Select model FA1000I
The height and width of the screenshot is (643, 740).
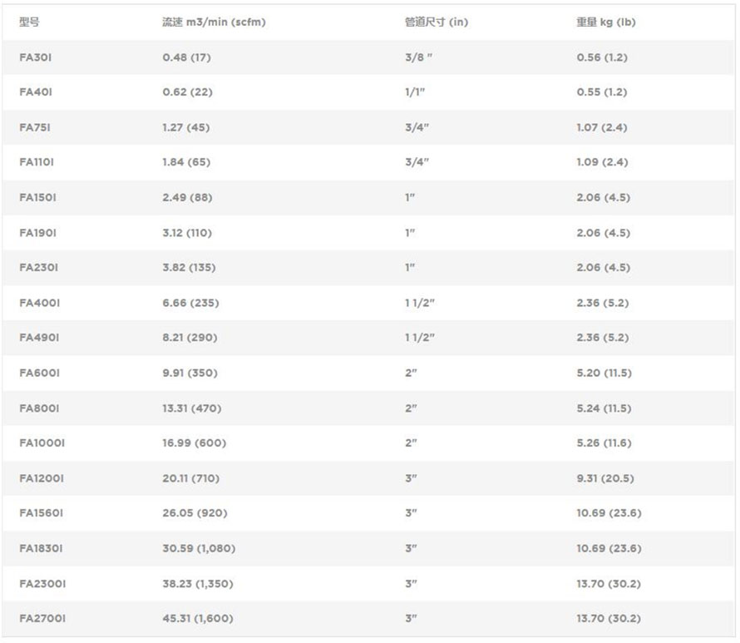[42, 443]
